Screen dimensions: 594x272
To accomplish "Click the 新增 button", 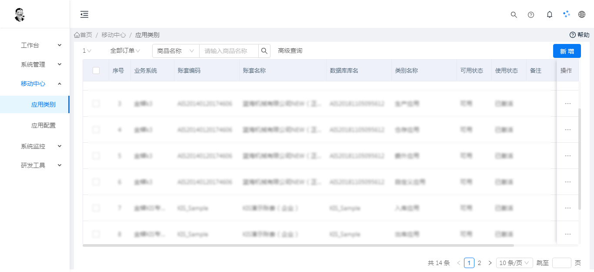I will pyautogui.click(x=567, y=51).
